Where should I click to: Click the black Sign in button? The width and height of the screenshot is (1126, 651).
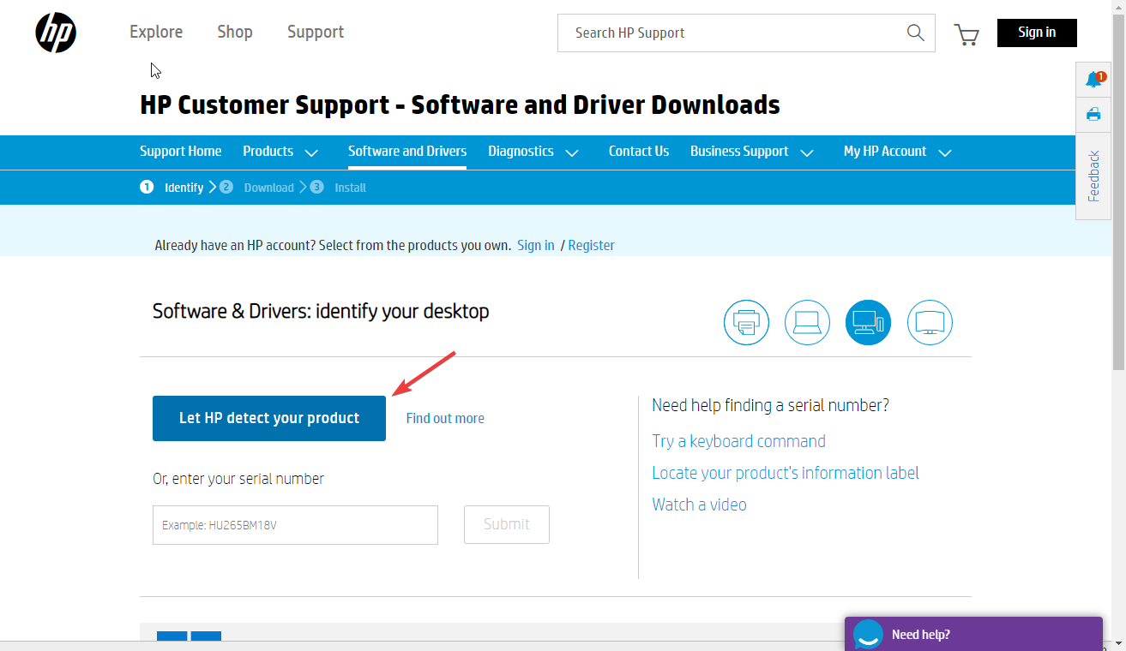1037,33
